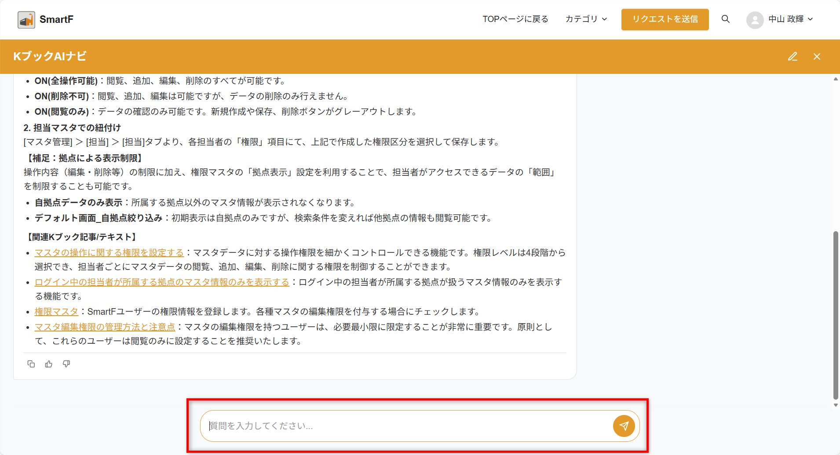Screen dimensions: 840x455
Task: Expand the カテゴリ dropdown
Action: (x=586, y=19)
